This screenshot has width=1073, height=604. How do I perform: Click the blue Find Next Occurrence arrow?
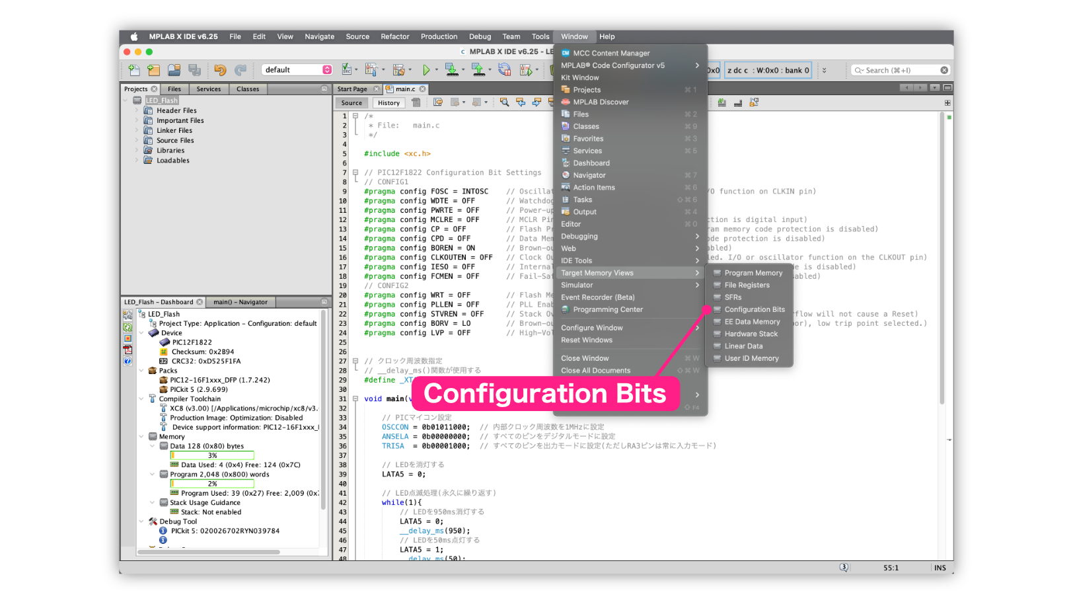(536, 102)
